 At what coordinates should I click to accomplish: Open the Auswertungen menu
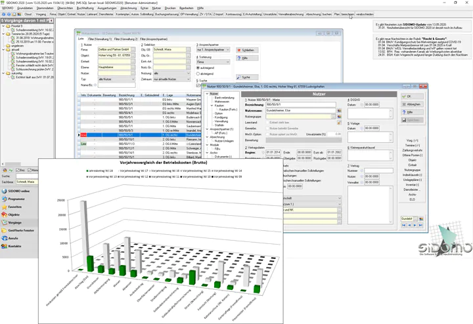click(106, 8)
